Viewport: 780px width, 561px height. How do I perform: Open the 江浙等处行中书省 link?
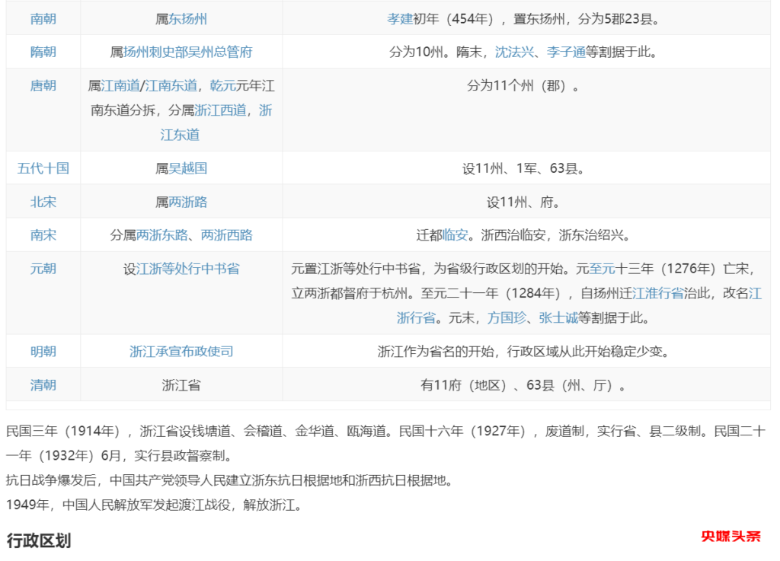point(187,269)
